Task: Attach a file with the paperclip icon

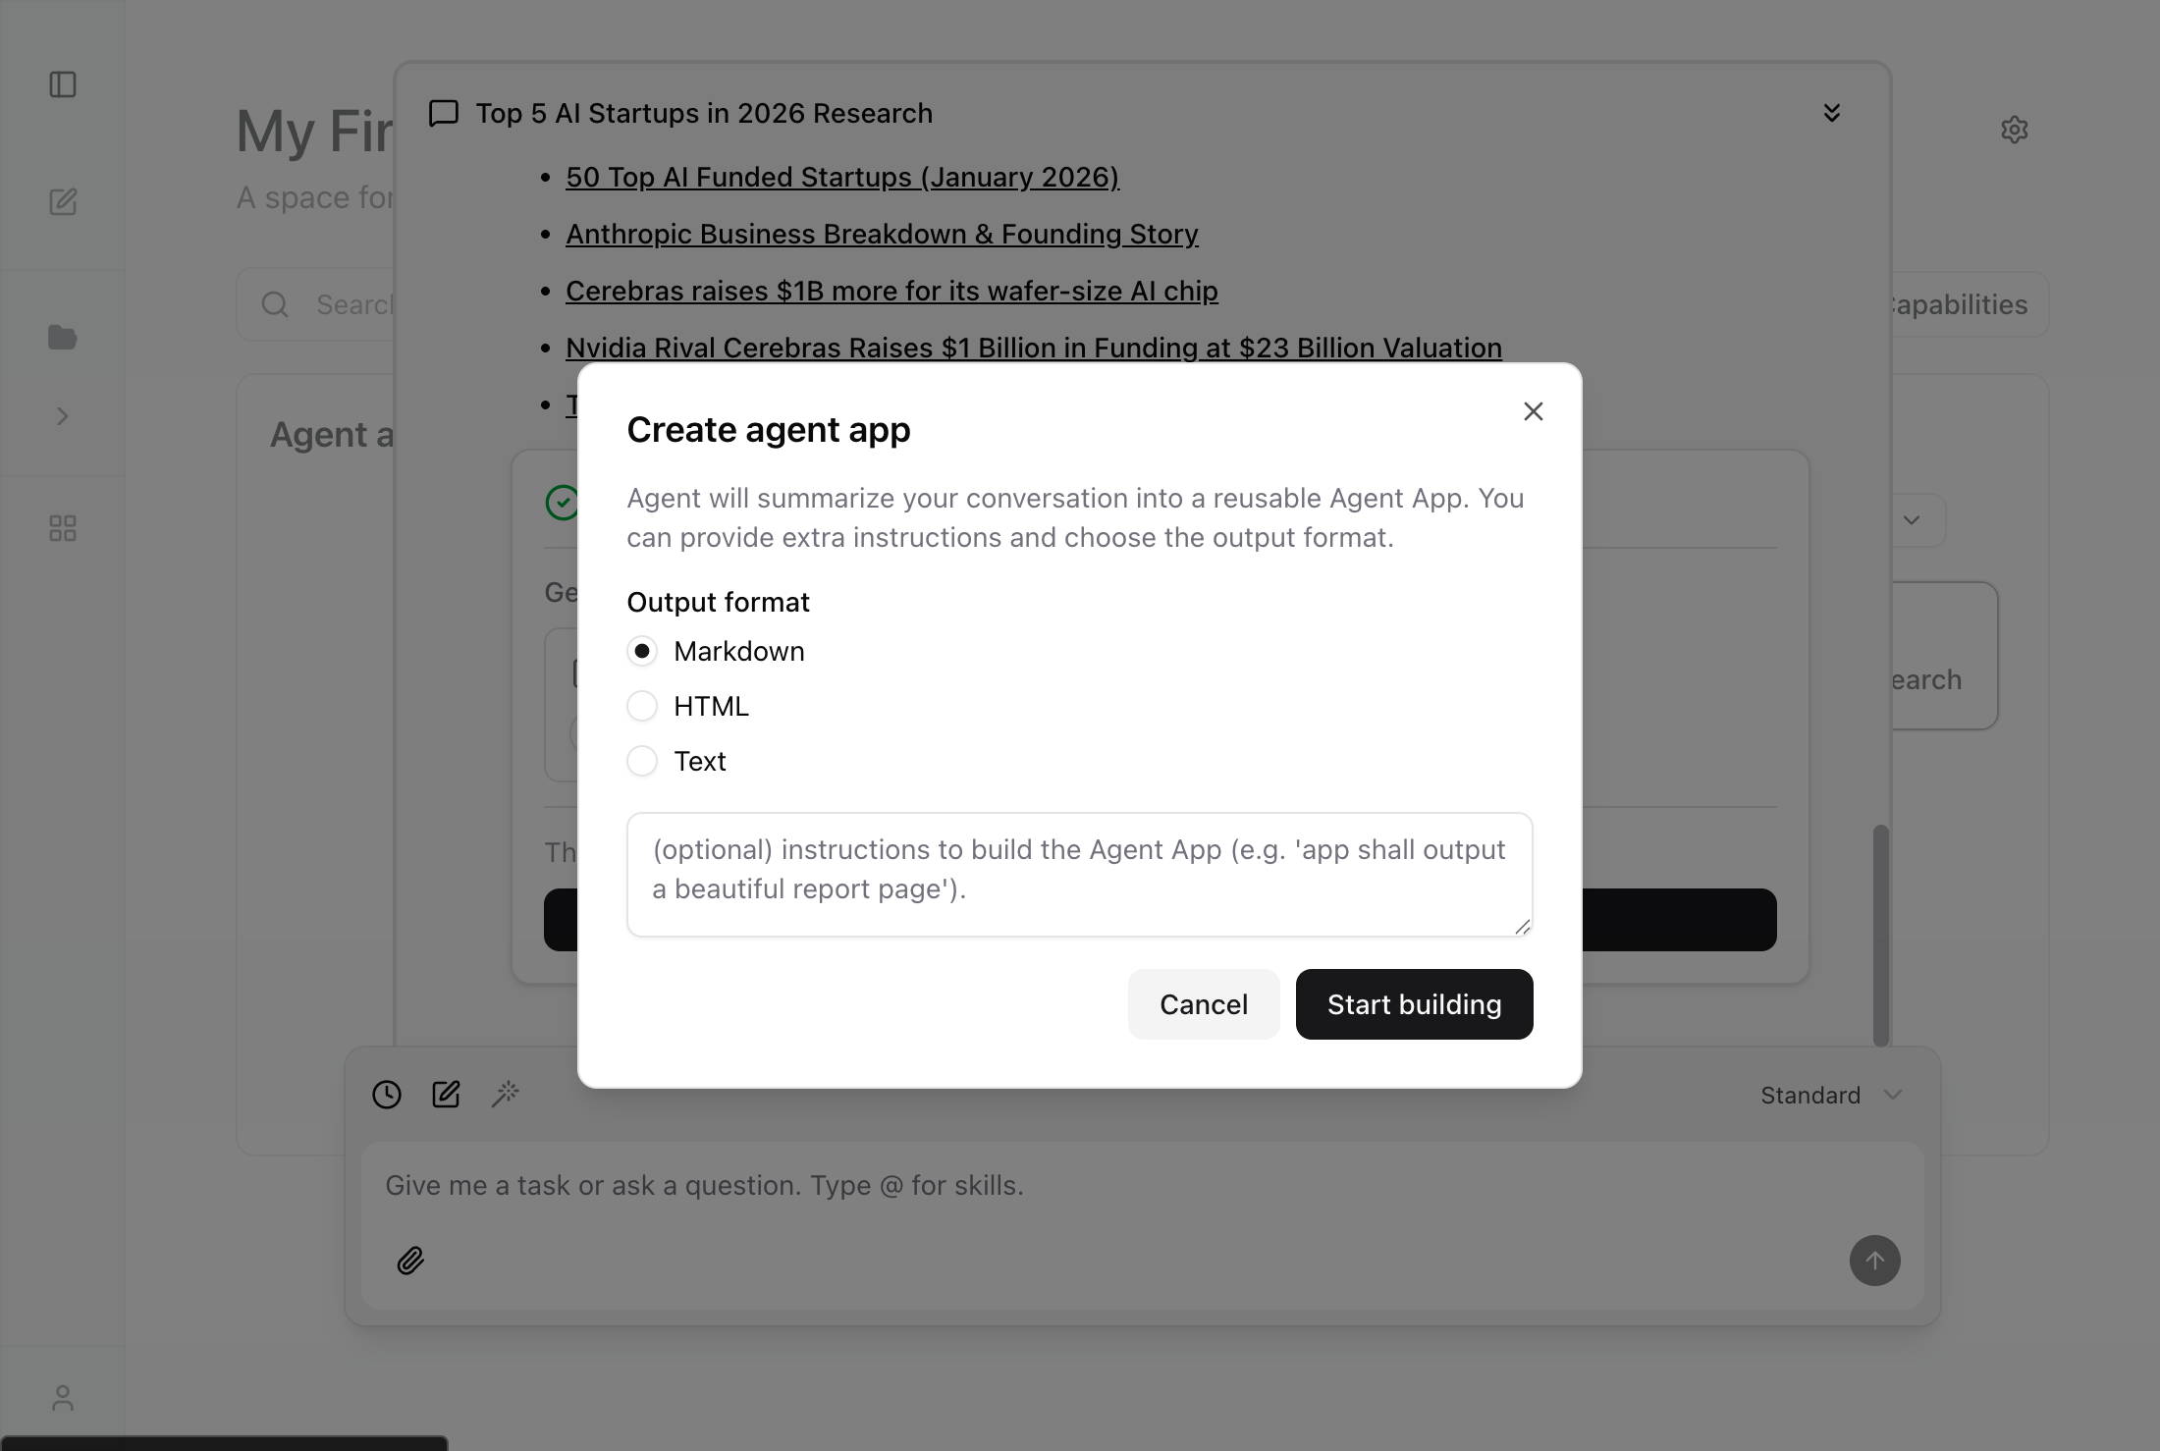Action: 410,1261
